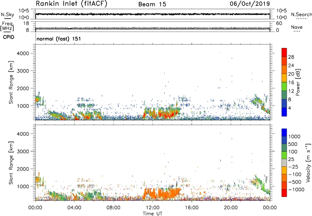Click the '12:00' time axis label

[x=152, y=208]
